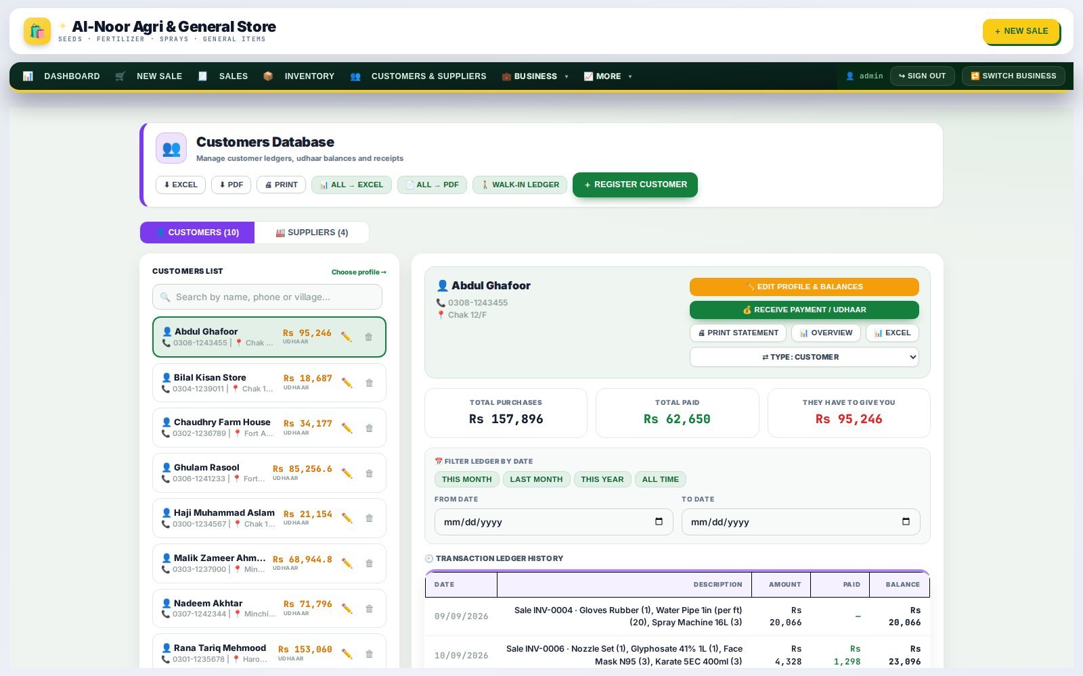1083x676 pixels.
Task: Open Sales from navigation bar
Action: [223, 76]
